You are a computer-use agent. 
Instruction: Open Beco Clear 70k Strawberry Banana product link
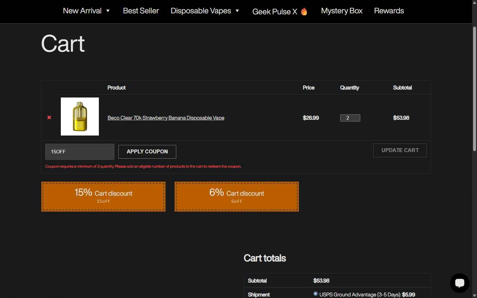coord(166,118)
